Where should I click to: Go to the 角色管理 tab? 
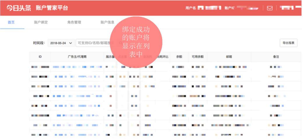74,22
